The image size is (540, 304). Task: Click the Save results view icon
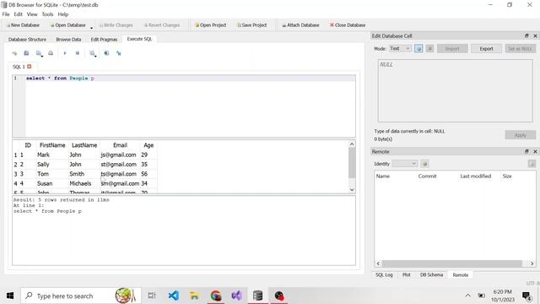[x=92, y=53]
